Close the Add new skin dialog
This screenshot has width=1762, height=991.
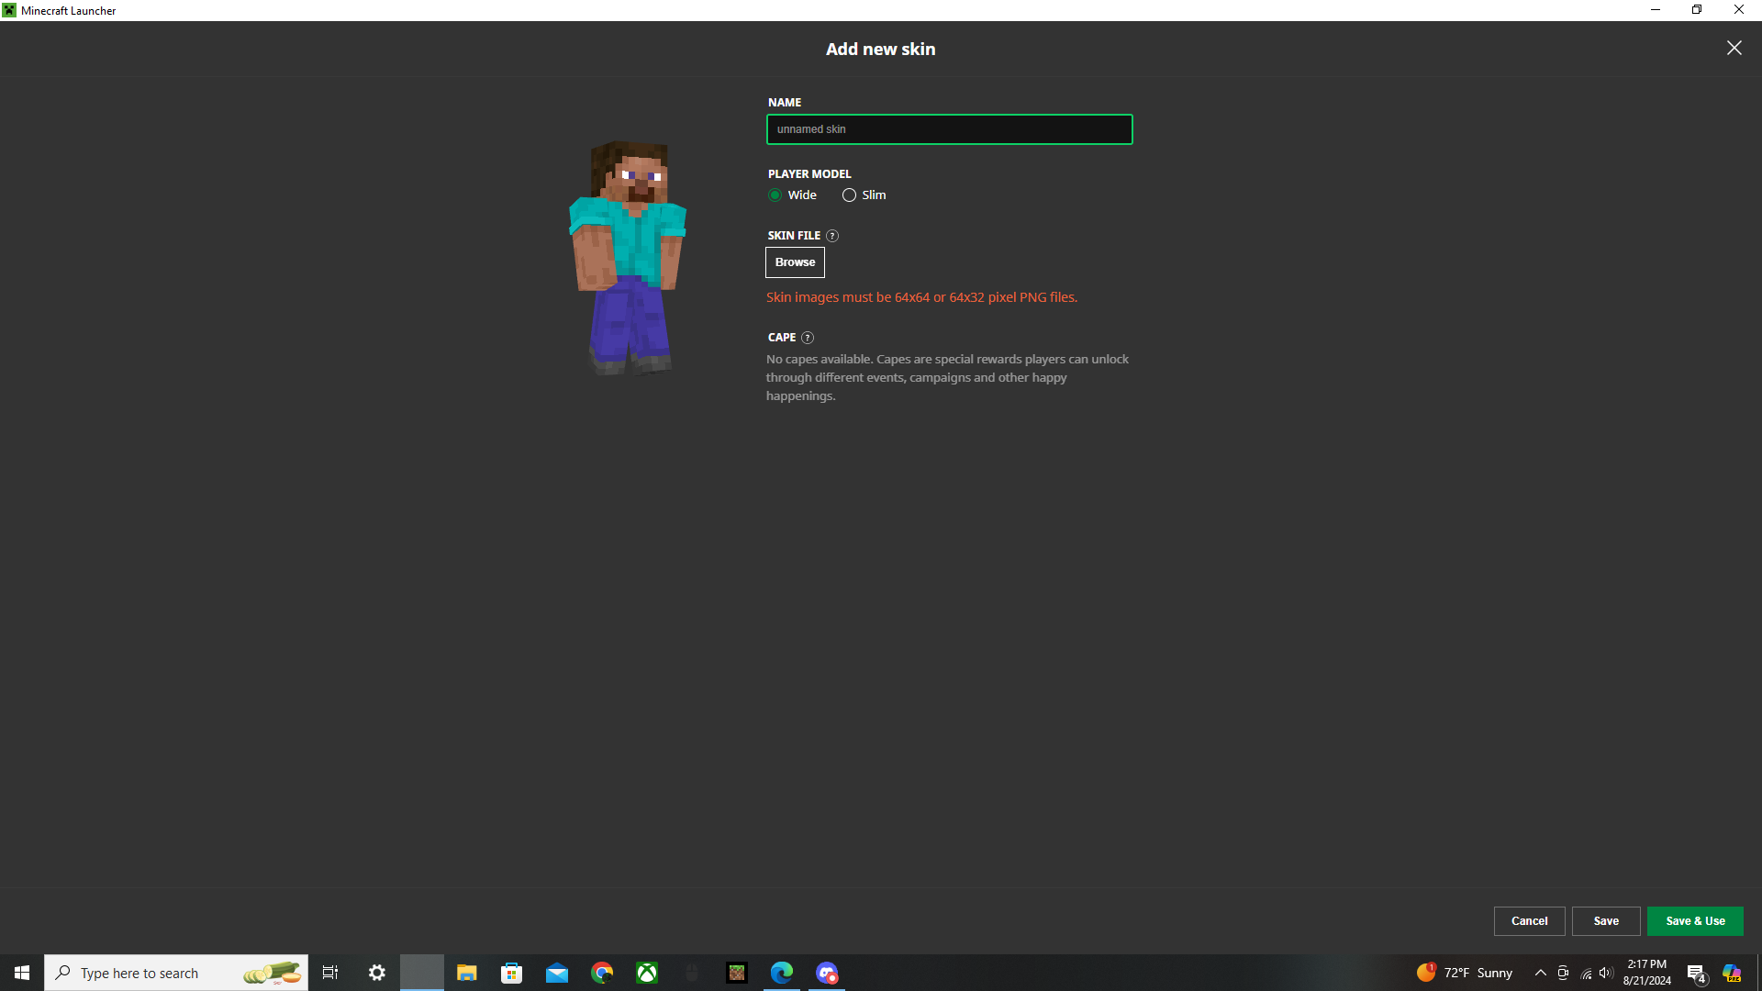pyautogui.click(x=1734, y=48)
